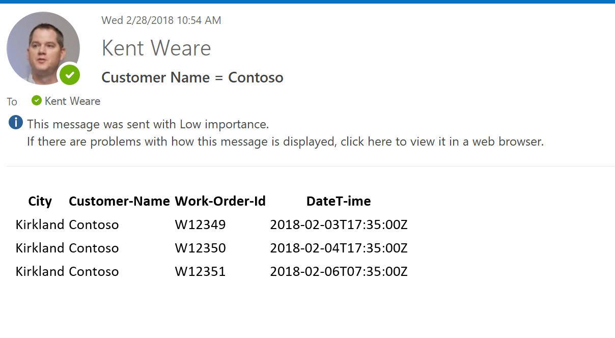615x338 pixels.
Task: Select work order W12351 cell
Action: (x=200, y=271)
